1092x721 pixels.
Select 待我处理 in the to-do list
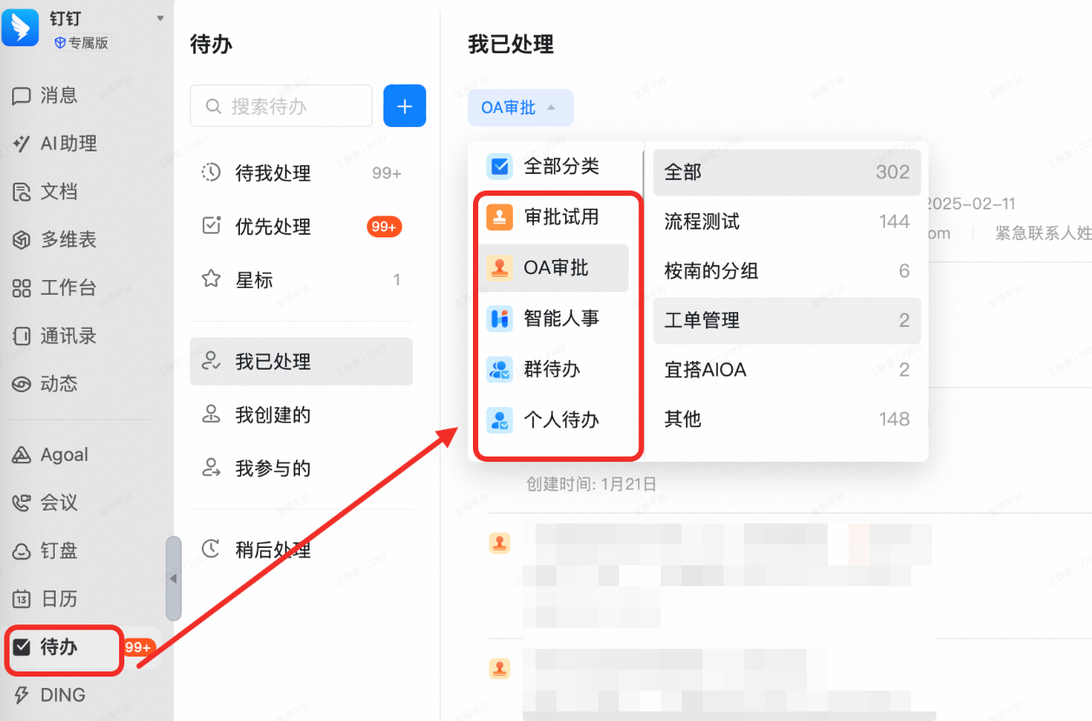pos(301,173)
